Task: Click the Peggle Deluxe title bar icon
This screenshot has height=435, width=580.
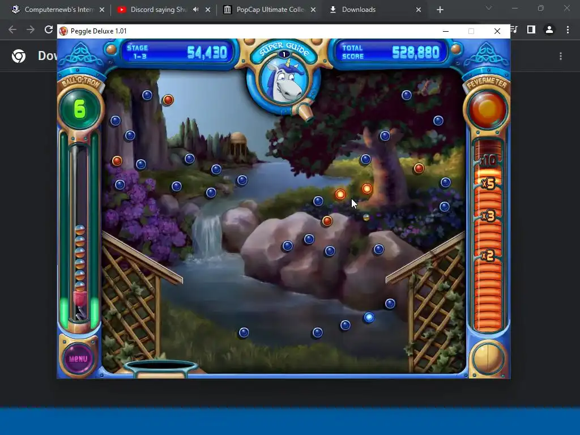Action: pyautogui.click(x=63, y=31)
